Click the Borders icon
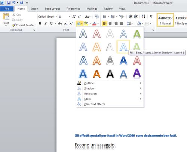The width and height of the screenshot is (187, 152). (x=147, y=24)
